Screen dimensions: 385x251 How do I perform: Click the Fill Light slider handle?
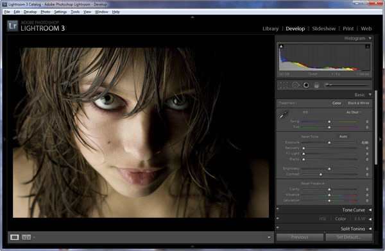pyautogui.click(x=304, y=154)
